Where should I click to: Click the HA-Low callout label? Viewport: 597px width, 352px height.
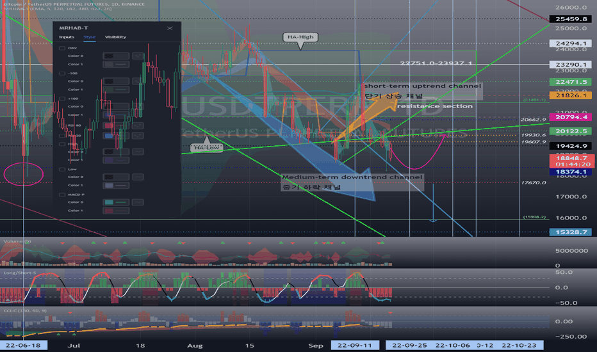[207, 148]
